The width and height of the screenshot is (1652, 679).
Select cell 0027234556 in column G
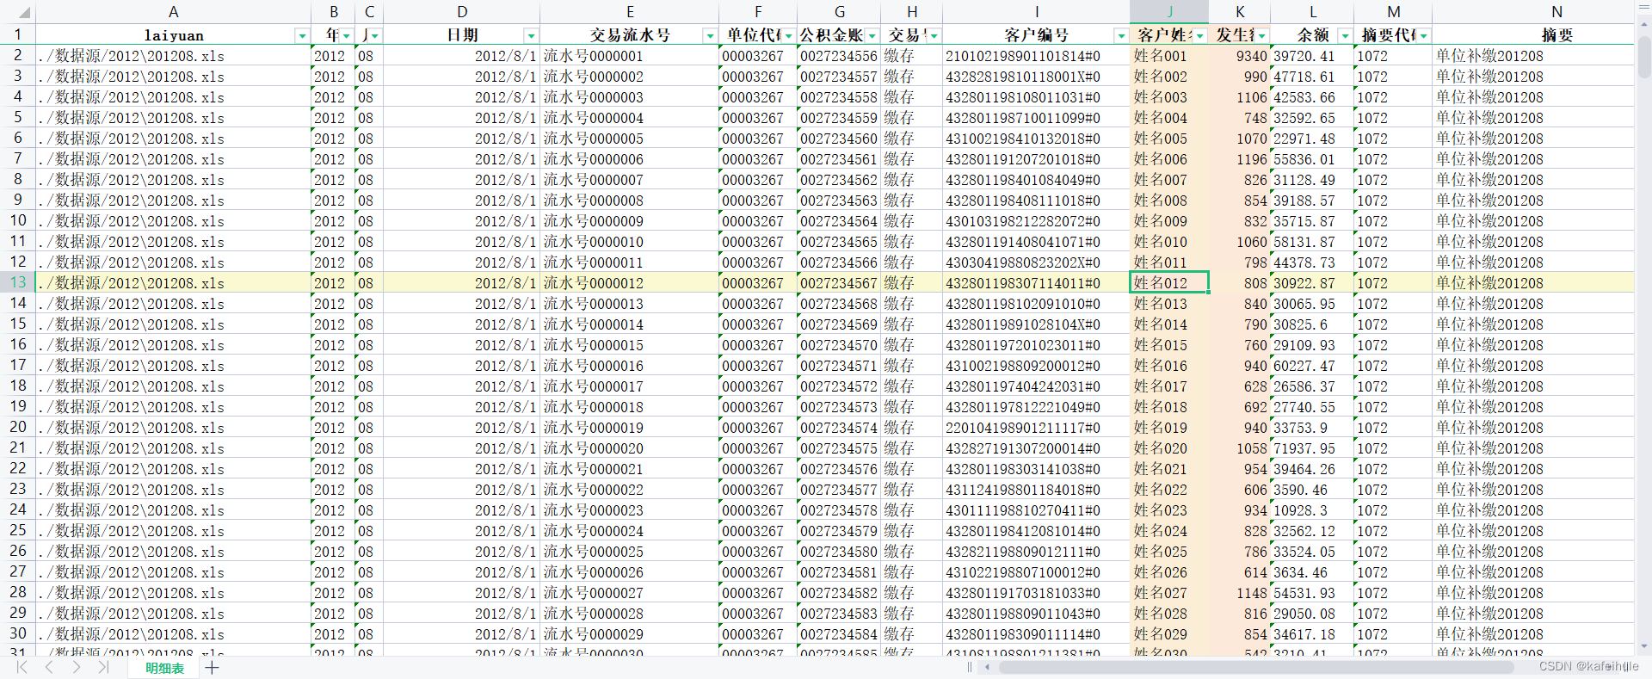tap(839, 55)
